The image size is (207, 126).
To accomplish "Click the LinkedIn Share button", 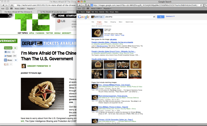I will tap(8, 60).
